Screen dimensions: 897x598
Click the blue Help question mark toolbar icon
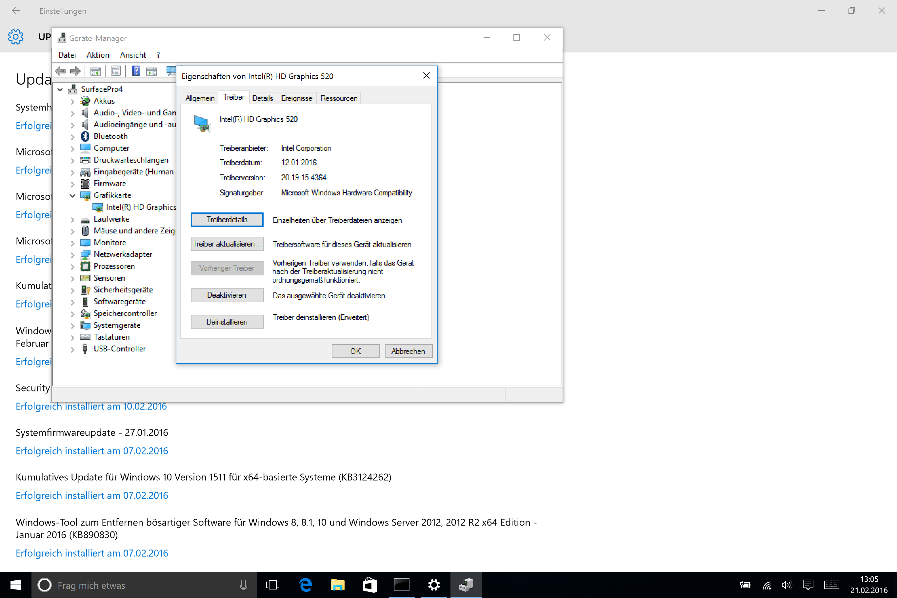click(x=136, y=71)
